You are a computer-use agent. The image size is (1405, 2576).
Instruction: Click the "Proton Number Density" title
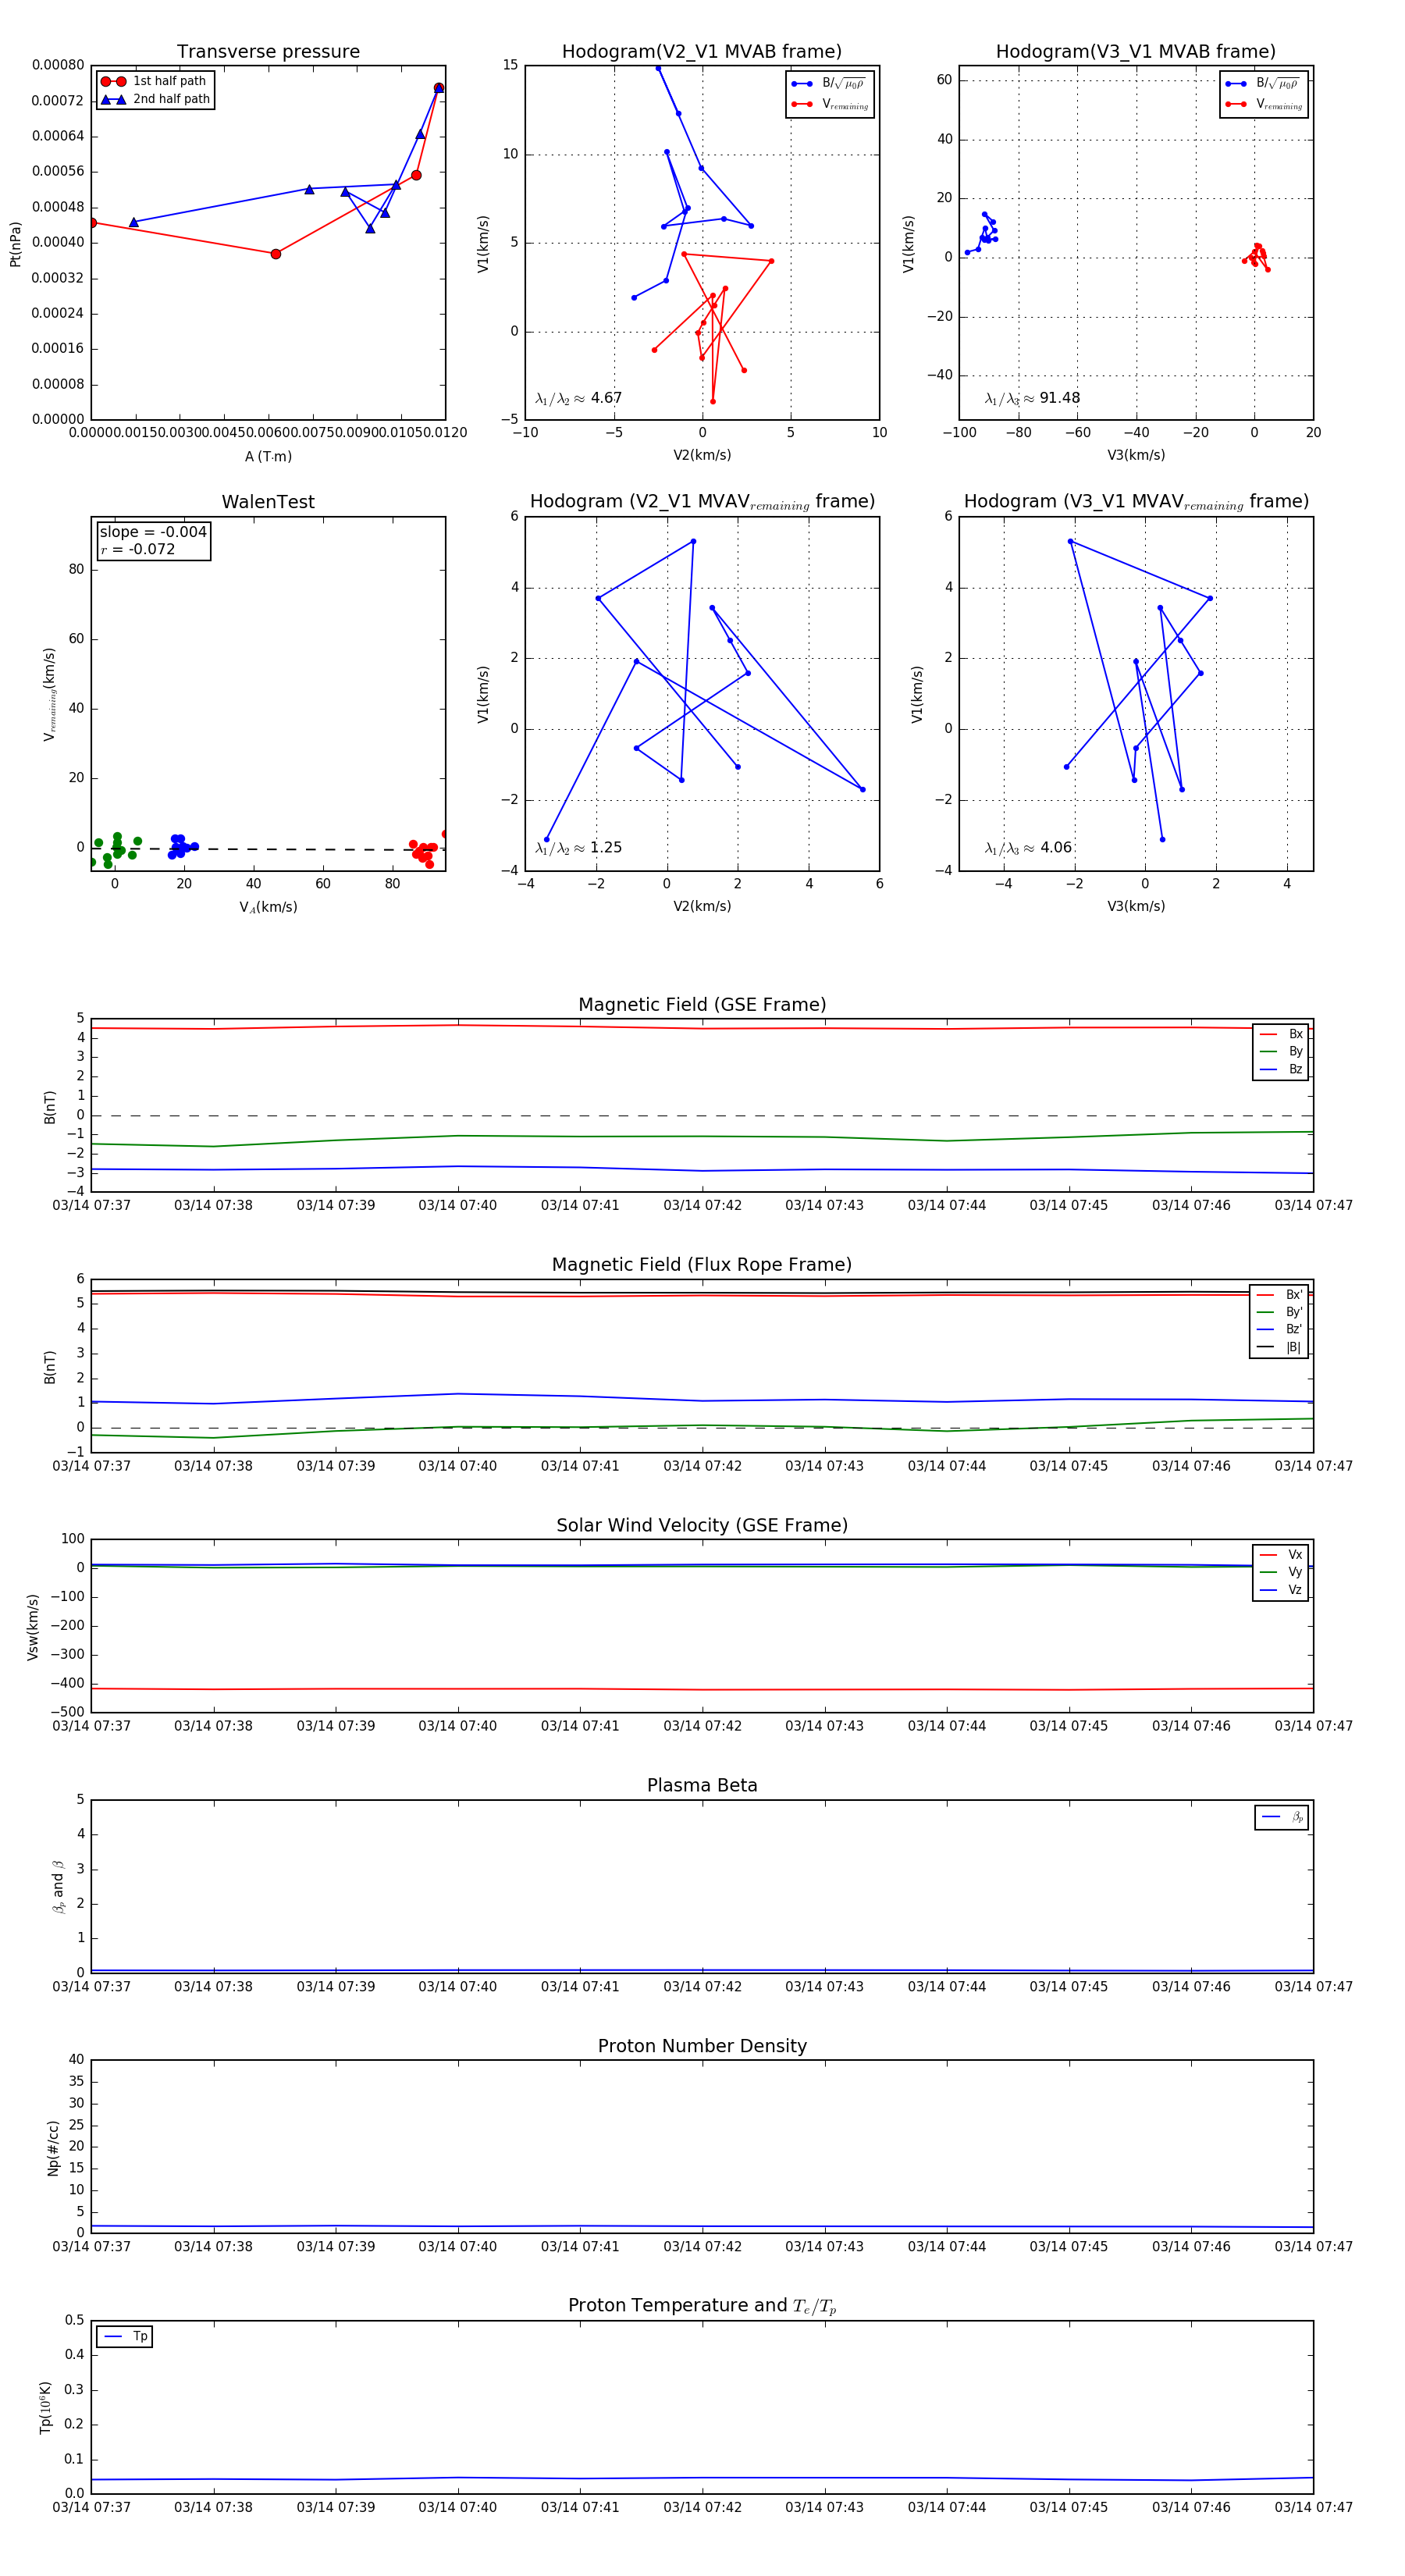702,2046
